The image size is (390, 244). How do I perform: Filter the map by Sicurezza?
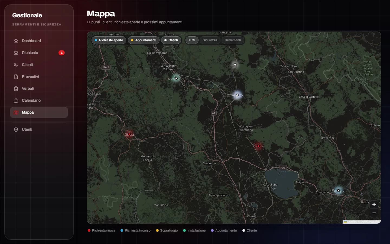coord(210,40)
